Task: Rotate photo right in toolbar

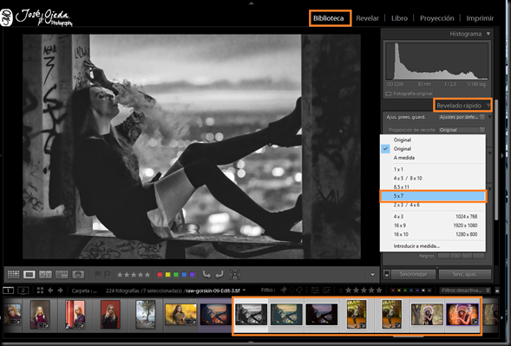Action: (219, 274)
